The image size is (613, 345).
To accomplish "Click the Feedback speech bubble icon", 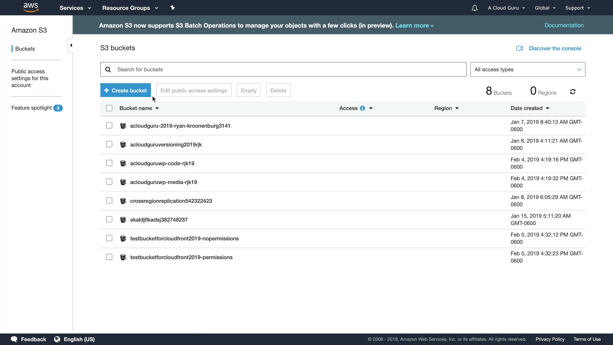I will pyautogui.click(x=14, y=339).
